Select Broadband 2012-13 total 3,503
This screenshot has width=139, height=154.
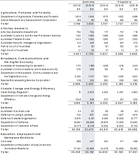[x=90, y=84]
